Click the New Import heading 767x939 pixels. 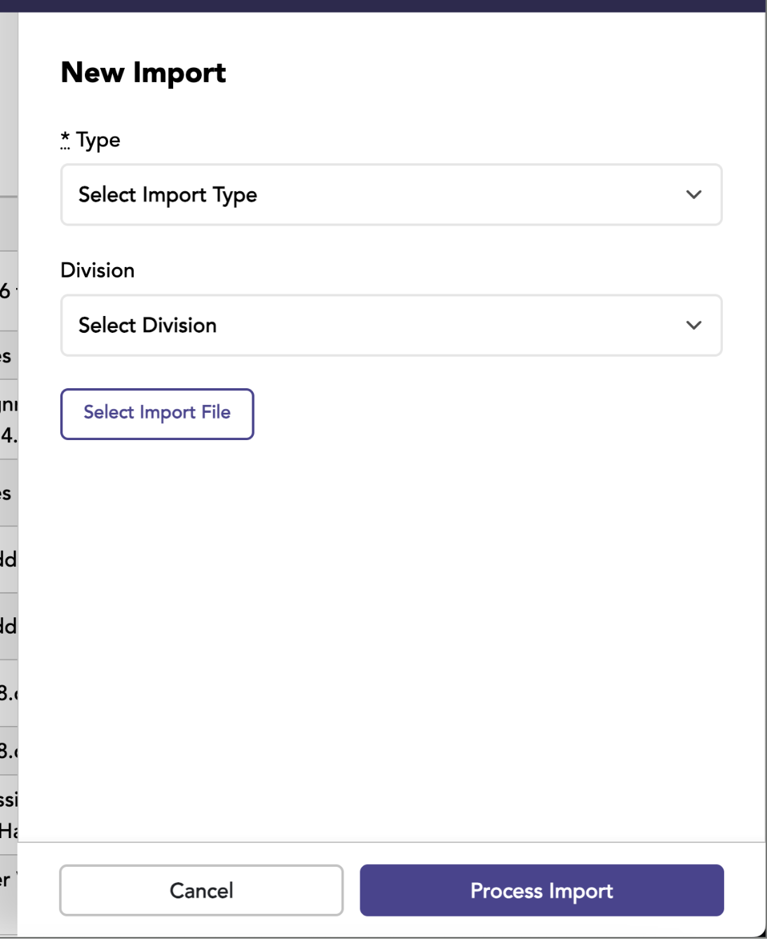144,73
